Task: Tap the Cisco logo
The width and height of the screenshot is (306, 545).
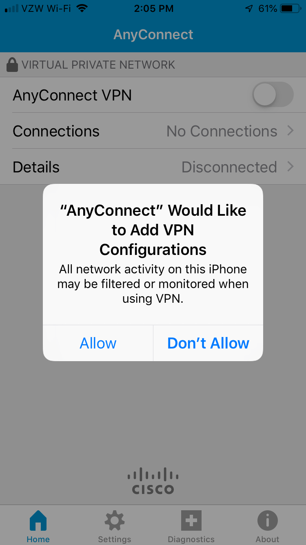Action: tap(153, 481)
